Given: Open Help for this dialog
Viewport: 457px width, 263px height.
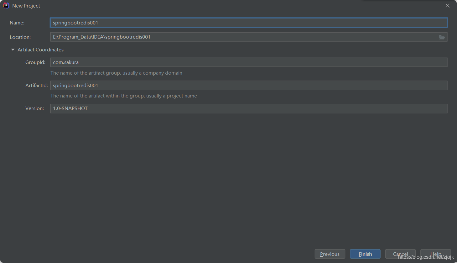Looking at the screenshot, I should pyautogui.click(x=436, y=254).
